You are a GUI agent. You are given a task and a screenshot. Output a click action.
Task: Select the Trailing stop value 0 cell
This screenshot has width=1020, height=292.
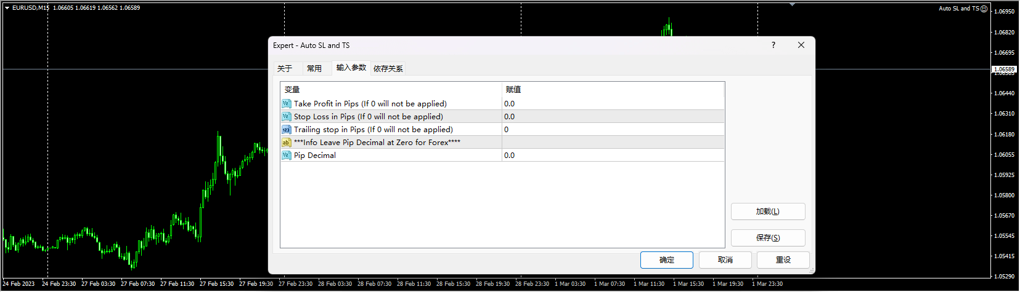(x=613, y=130)
